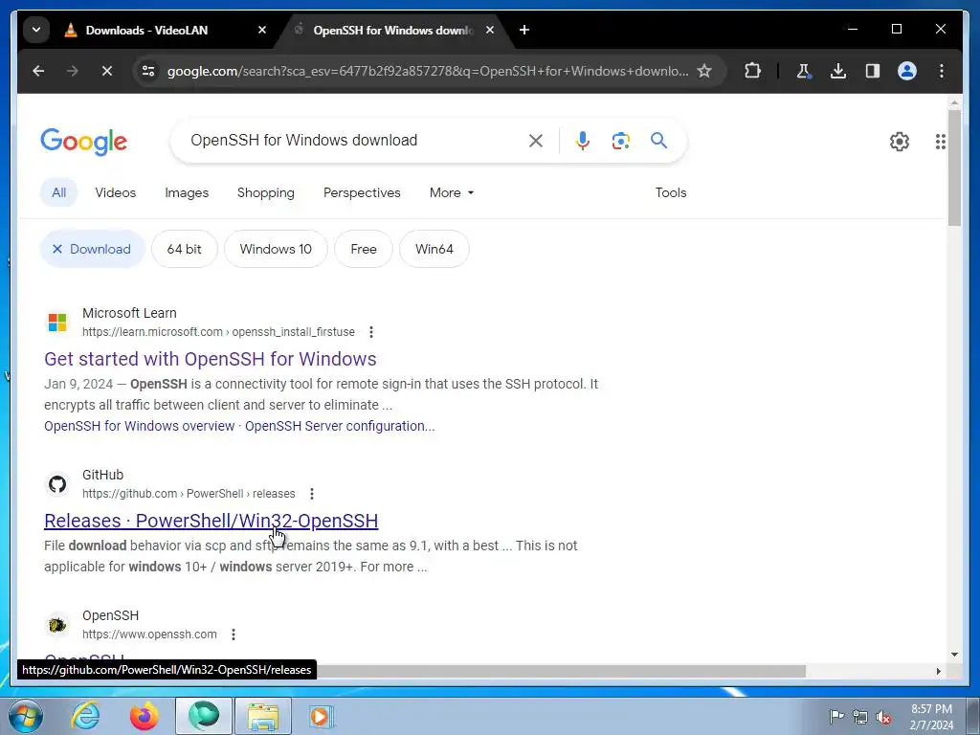Switch to Videos results
This screenshot has height=735, width=980.
pos(116,192)
